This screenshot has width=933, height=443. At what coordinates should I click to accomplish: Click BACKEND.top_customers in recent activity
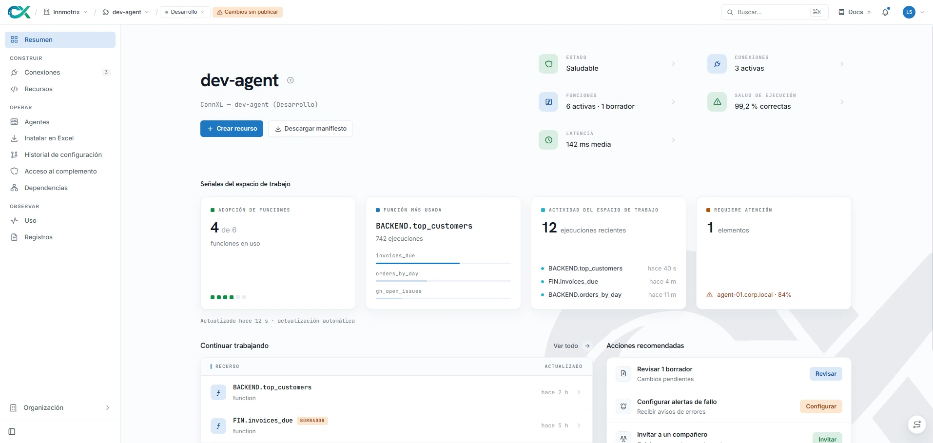point(585,269)
